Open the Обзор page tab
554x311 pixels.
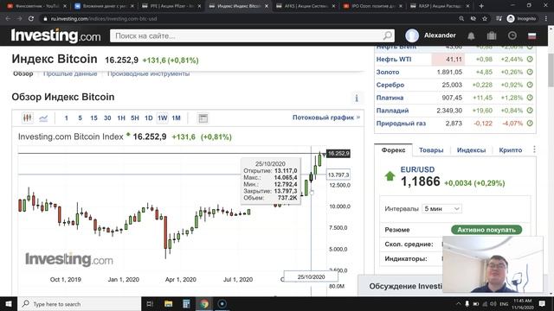tap(23, 73)
